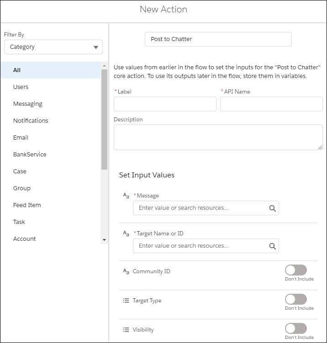The image size is (327, 343).
Task: Click the category list scroll down arrow
Action: click(104, 240)
